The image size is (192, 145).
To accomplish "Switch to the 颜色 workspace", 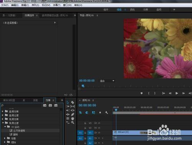I will (x=132, y=10).
